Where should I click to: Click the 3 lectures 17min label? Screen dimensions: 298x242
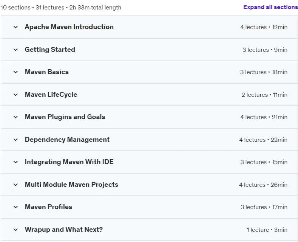[x=264, y=207]
